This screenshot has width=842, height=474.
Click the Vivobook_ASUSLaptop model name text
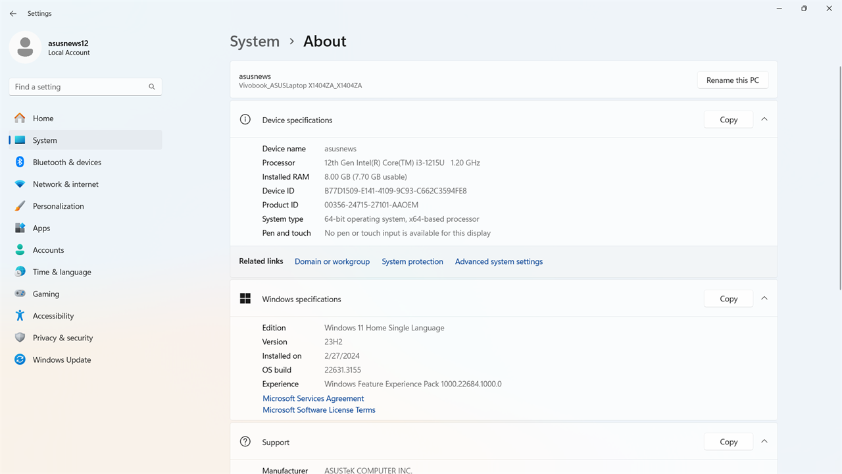pyautogui.click(x=301, y=86)
